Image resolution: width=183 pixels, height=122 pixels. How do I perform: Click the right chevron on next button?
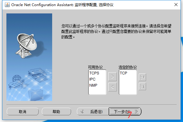(x=136, y=111)
